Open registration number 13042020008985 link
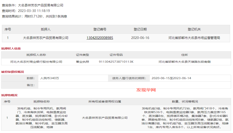The width and height of the screenshot is (233, 133). [100, 38]
